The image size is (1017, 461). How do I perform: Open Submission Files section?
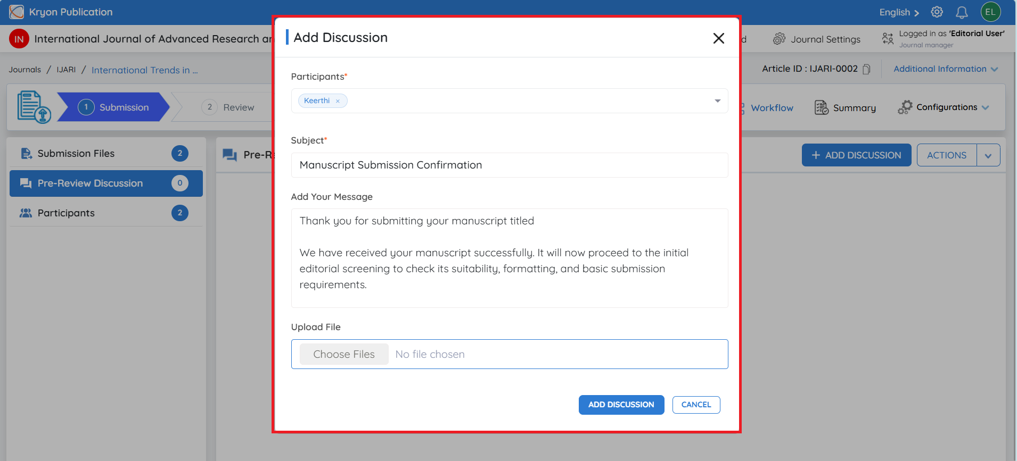[x=106, y=154]
